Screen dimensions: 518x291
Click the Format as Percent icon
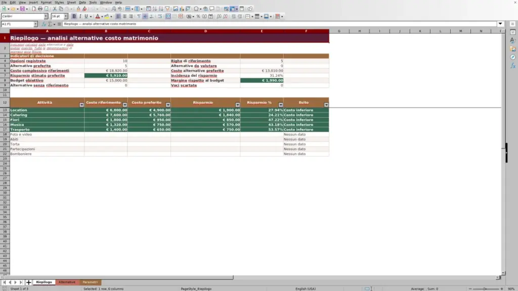click(x=198, y=16)
